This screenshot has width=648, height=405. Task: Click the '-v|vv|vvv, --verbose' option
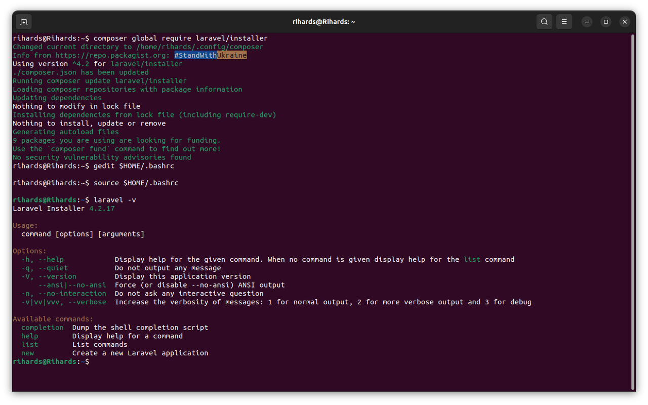click(x=64, y=302)
